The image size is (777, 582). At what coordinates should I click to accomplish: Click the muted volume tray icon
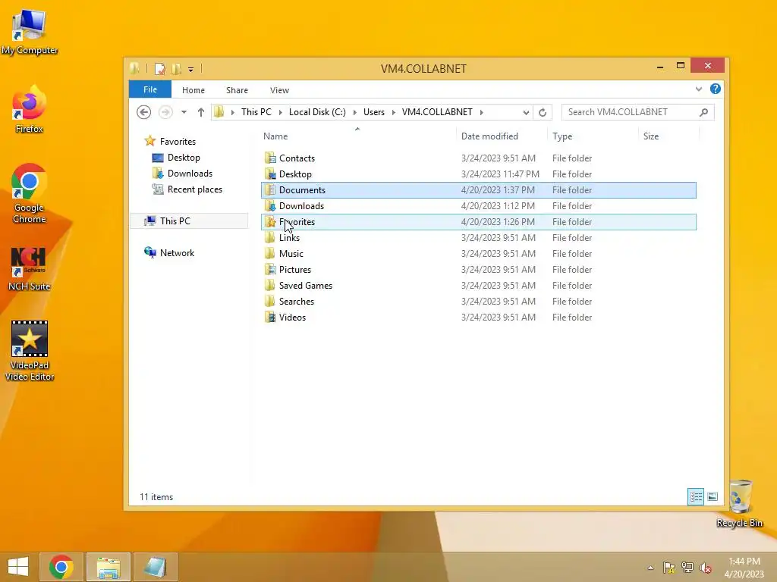(705, 568)
